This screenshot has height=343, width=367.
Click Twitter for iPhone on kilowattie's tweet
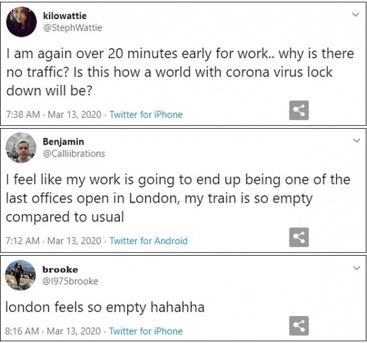pos(146,114)
